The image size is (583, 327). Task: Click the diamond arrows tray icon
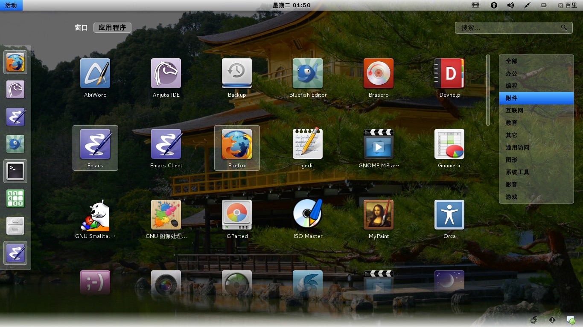[x=552, y=320]
